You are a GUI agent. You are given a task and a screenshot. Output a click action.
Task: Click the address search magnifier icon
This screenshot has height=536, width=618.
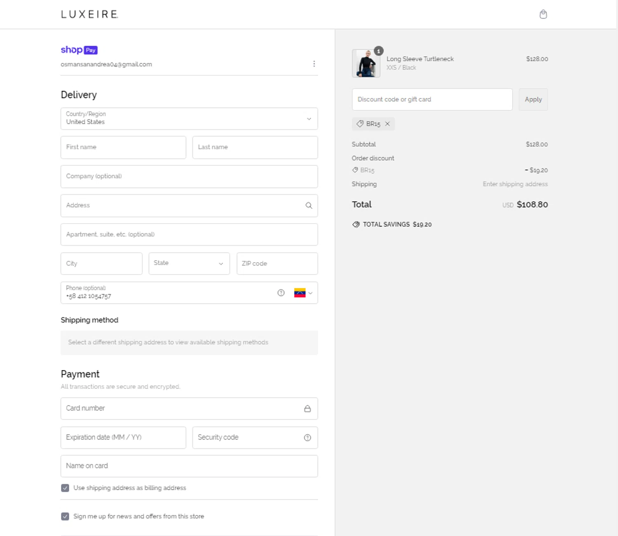(x=309, y=205)
